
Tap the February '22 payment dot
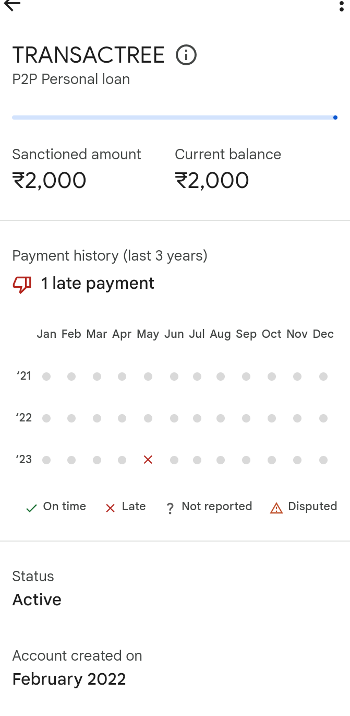click(71, 418)
